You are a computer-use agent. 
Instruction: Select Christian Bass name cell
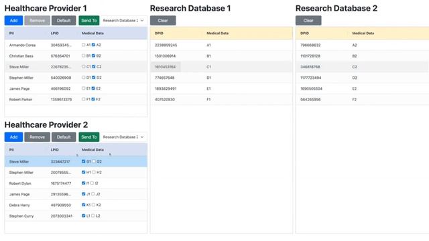(x=21, y=56)
